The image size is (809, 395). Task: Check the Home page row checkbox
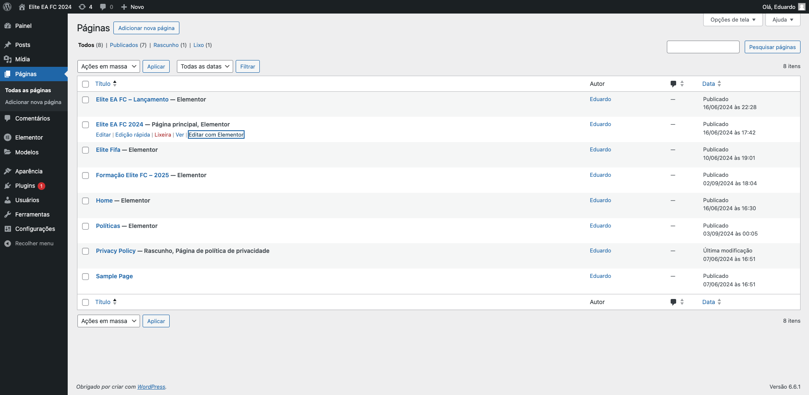(85, 201)
